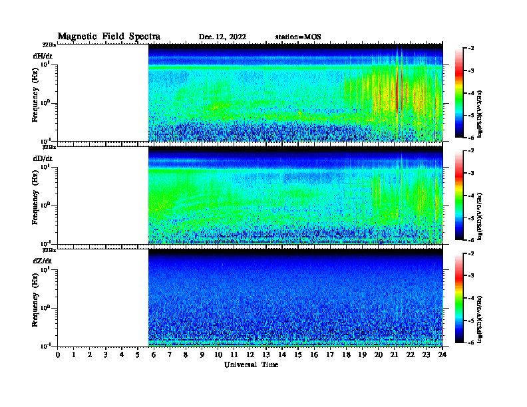The image size is (527, 407).
Task: Select the date 'Dec. 12, 2022'
Action: pyautogui.click(x=222, y=37)
